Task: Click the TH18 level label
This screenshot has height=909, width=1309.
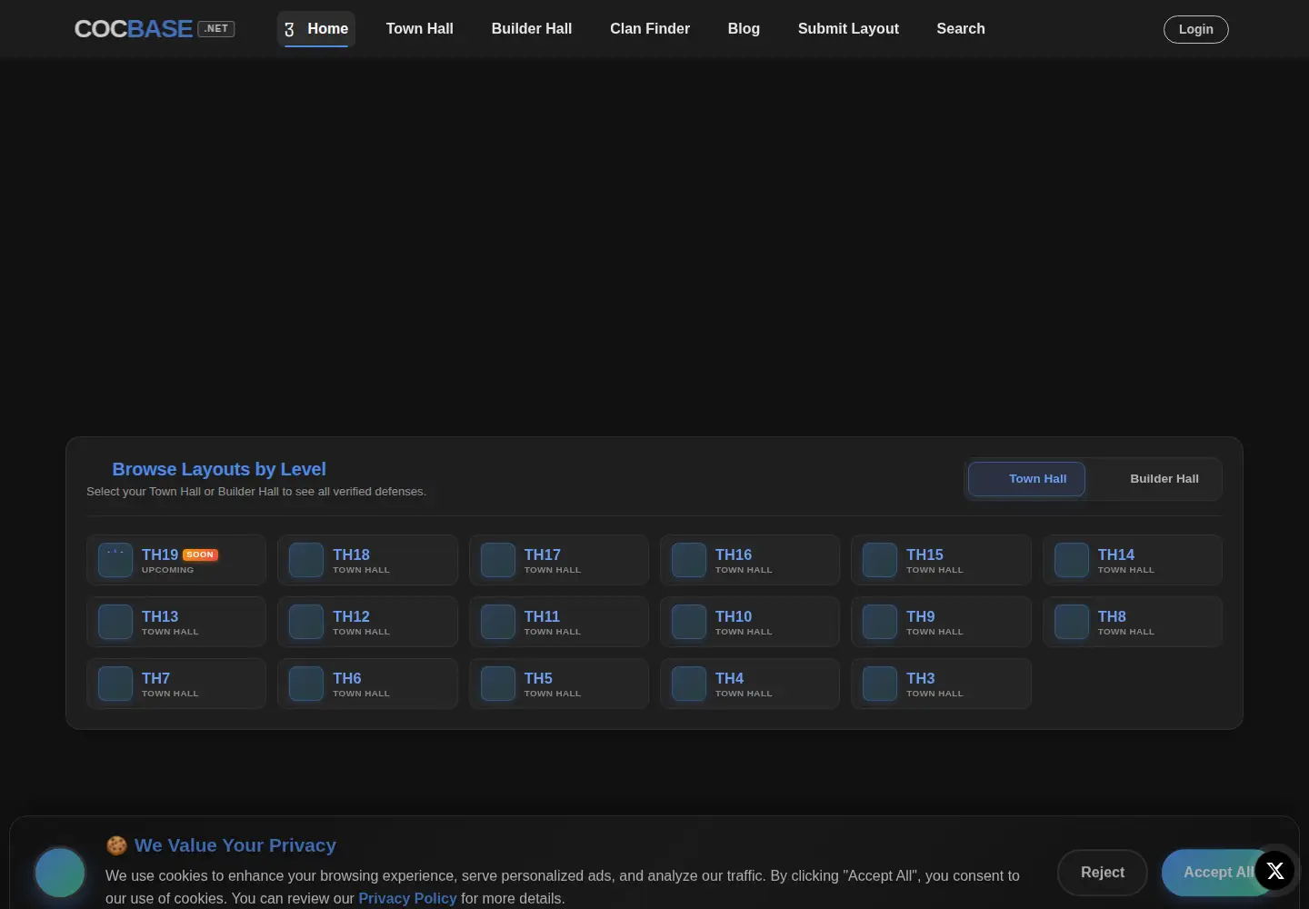Action: click(351, 554)
